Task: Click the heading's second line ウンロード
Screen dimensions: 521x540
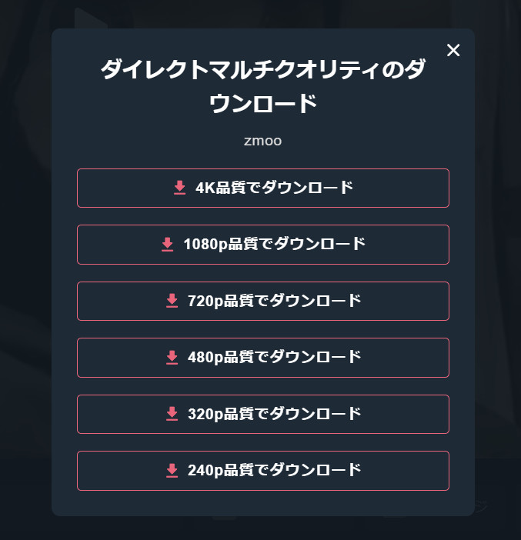Action: pyautogui.click(x=262, y=104)
